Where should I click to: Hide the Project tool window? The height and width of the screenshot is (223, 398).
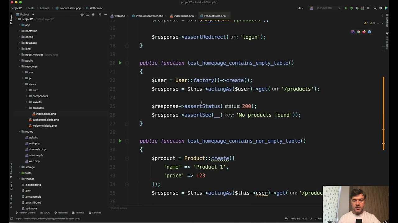(x=106, y=15)
